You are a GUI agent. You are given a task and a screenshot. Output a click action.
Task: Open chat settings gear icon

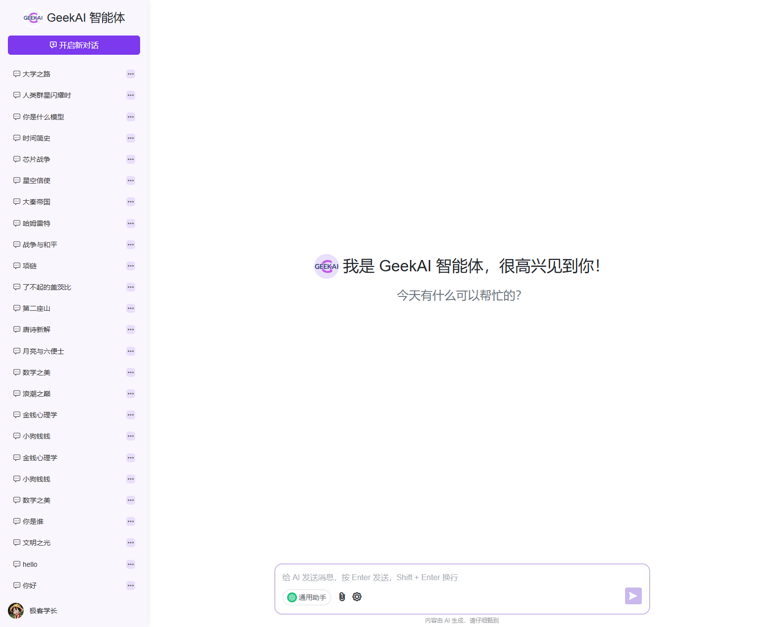coord(357,597)
